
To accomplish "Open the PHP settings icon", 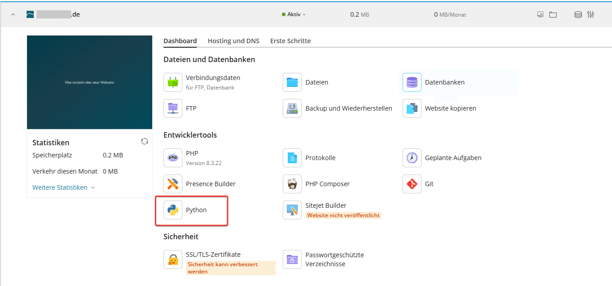I will pyautogui.click(x=173, y=158).
